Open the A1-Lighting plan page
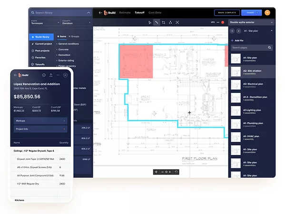 [x=252, y=111]
